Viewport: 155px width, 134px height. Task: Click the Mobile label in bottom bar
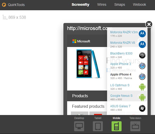click(117, 118)
